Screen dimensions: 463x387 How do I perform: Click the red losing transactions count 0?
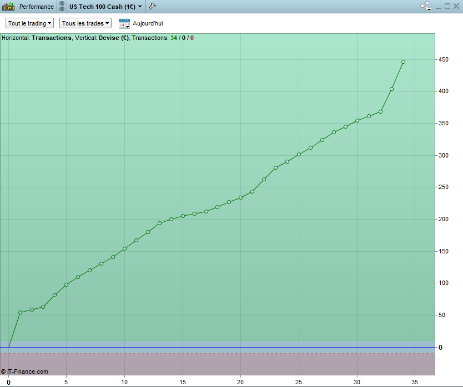[x=192, y=38]
